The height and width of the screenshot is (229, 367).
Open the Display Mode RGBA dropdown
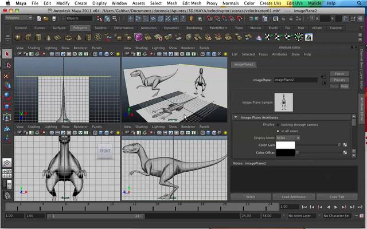click(x=288, y=138)
